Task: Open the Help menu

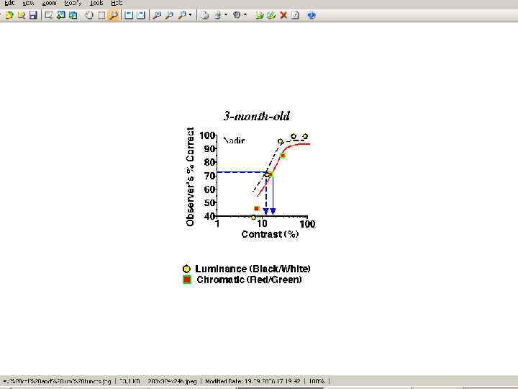Action: pos(117,3)
